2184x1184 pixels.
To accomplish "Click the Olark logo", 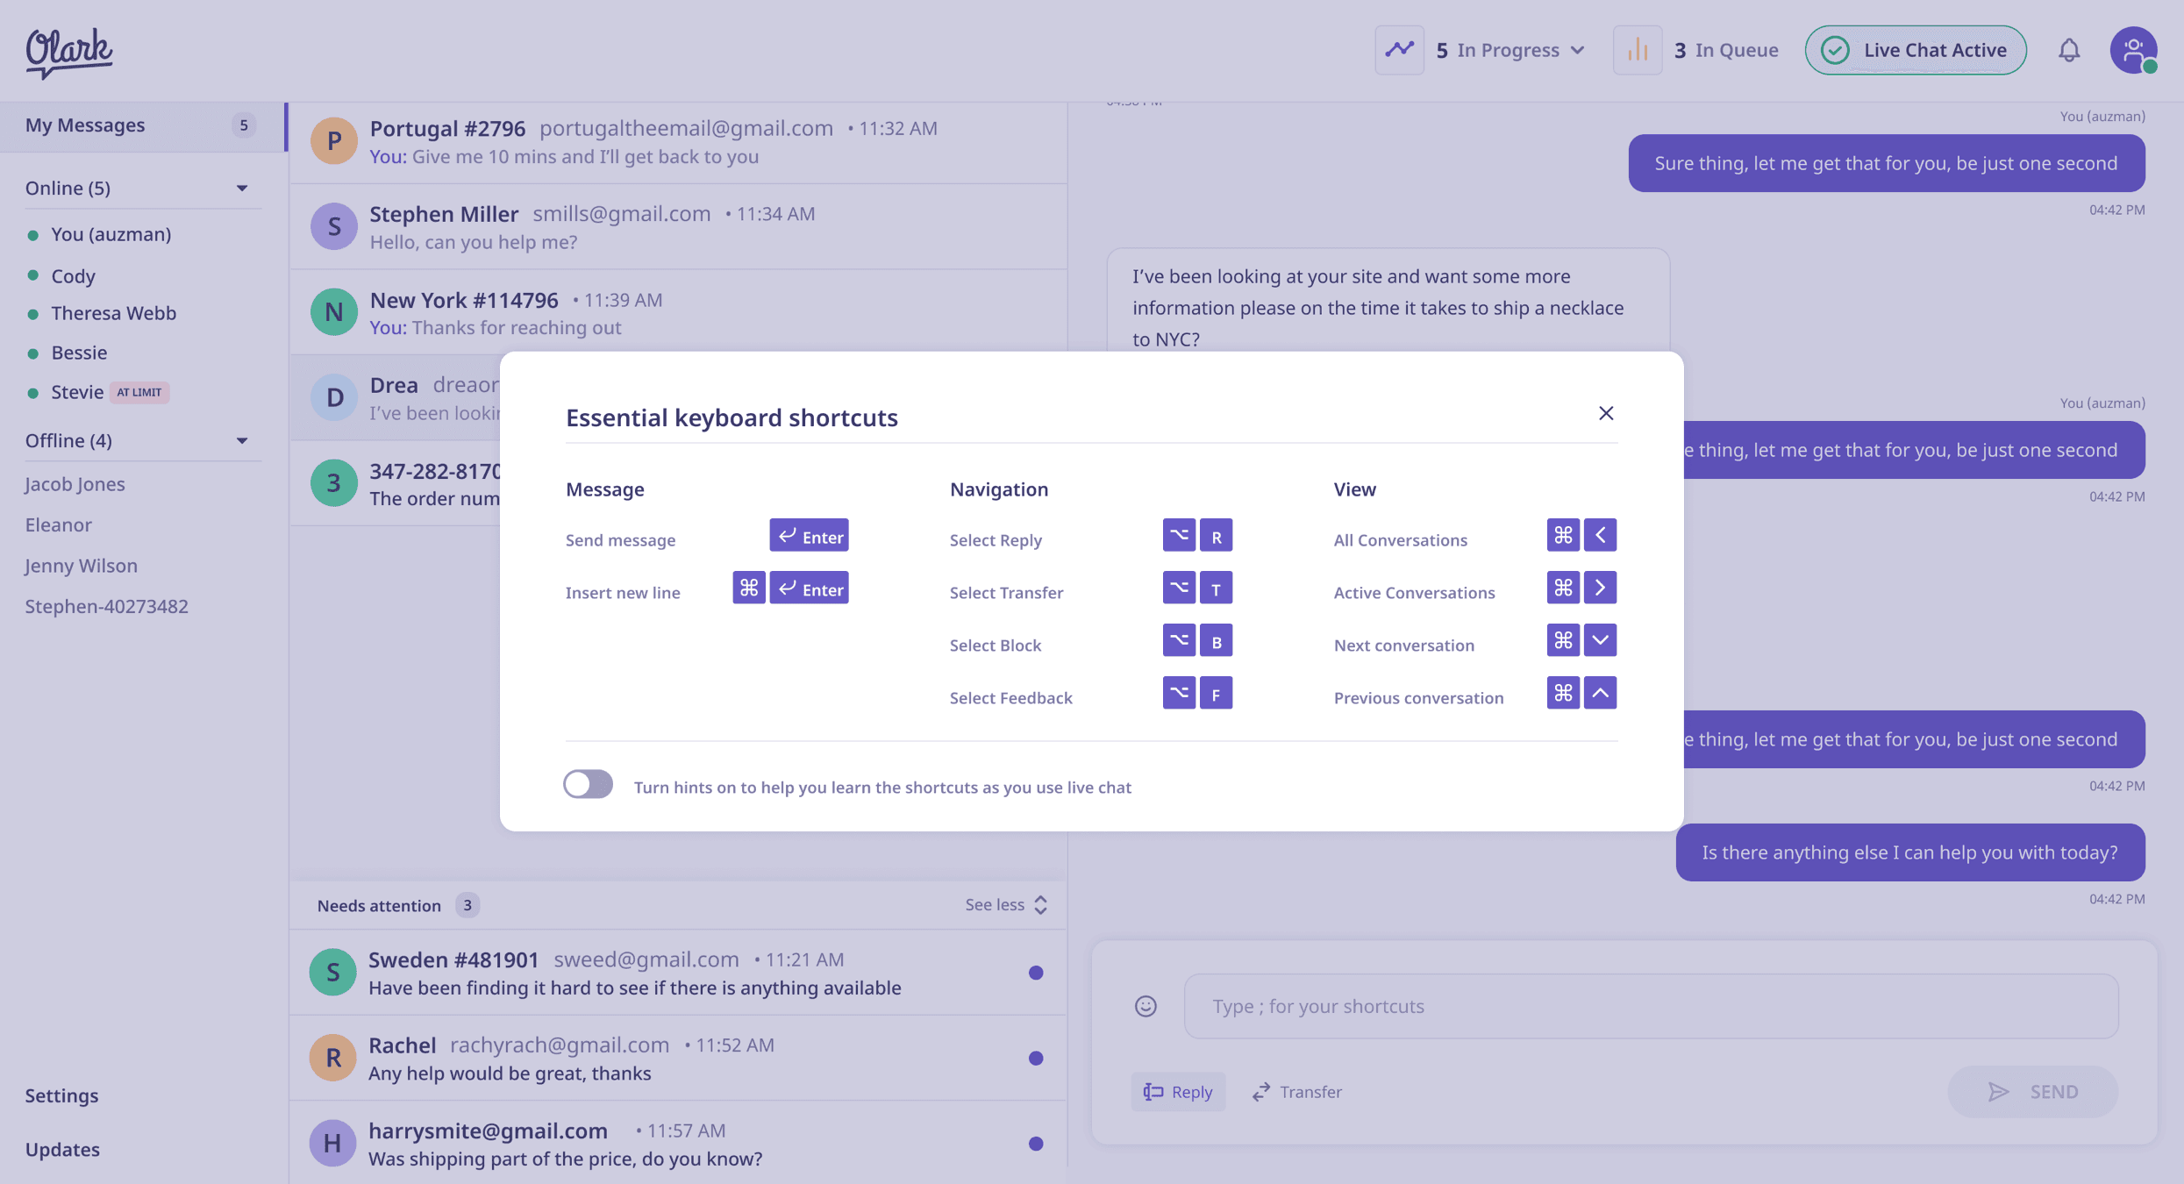I will [x=68, y=52].
